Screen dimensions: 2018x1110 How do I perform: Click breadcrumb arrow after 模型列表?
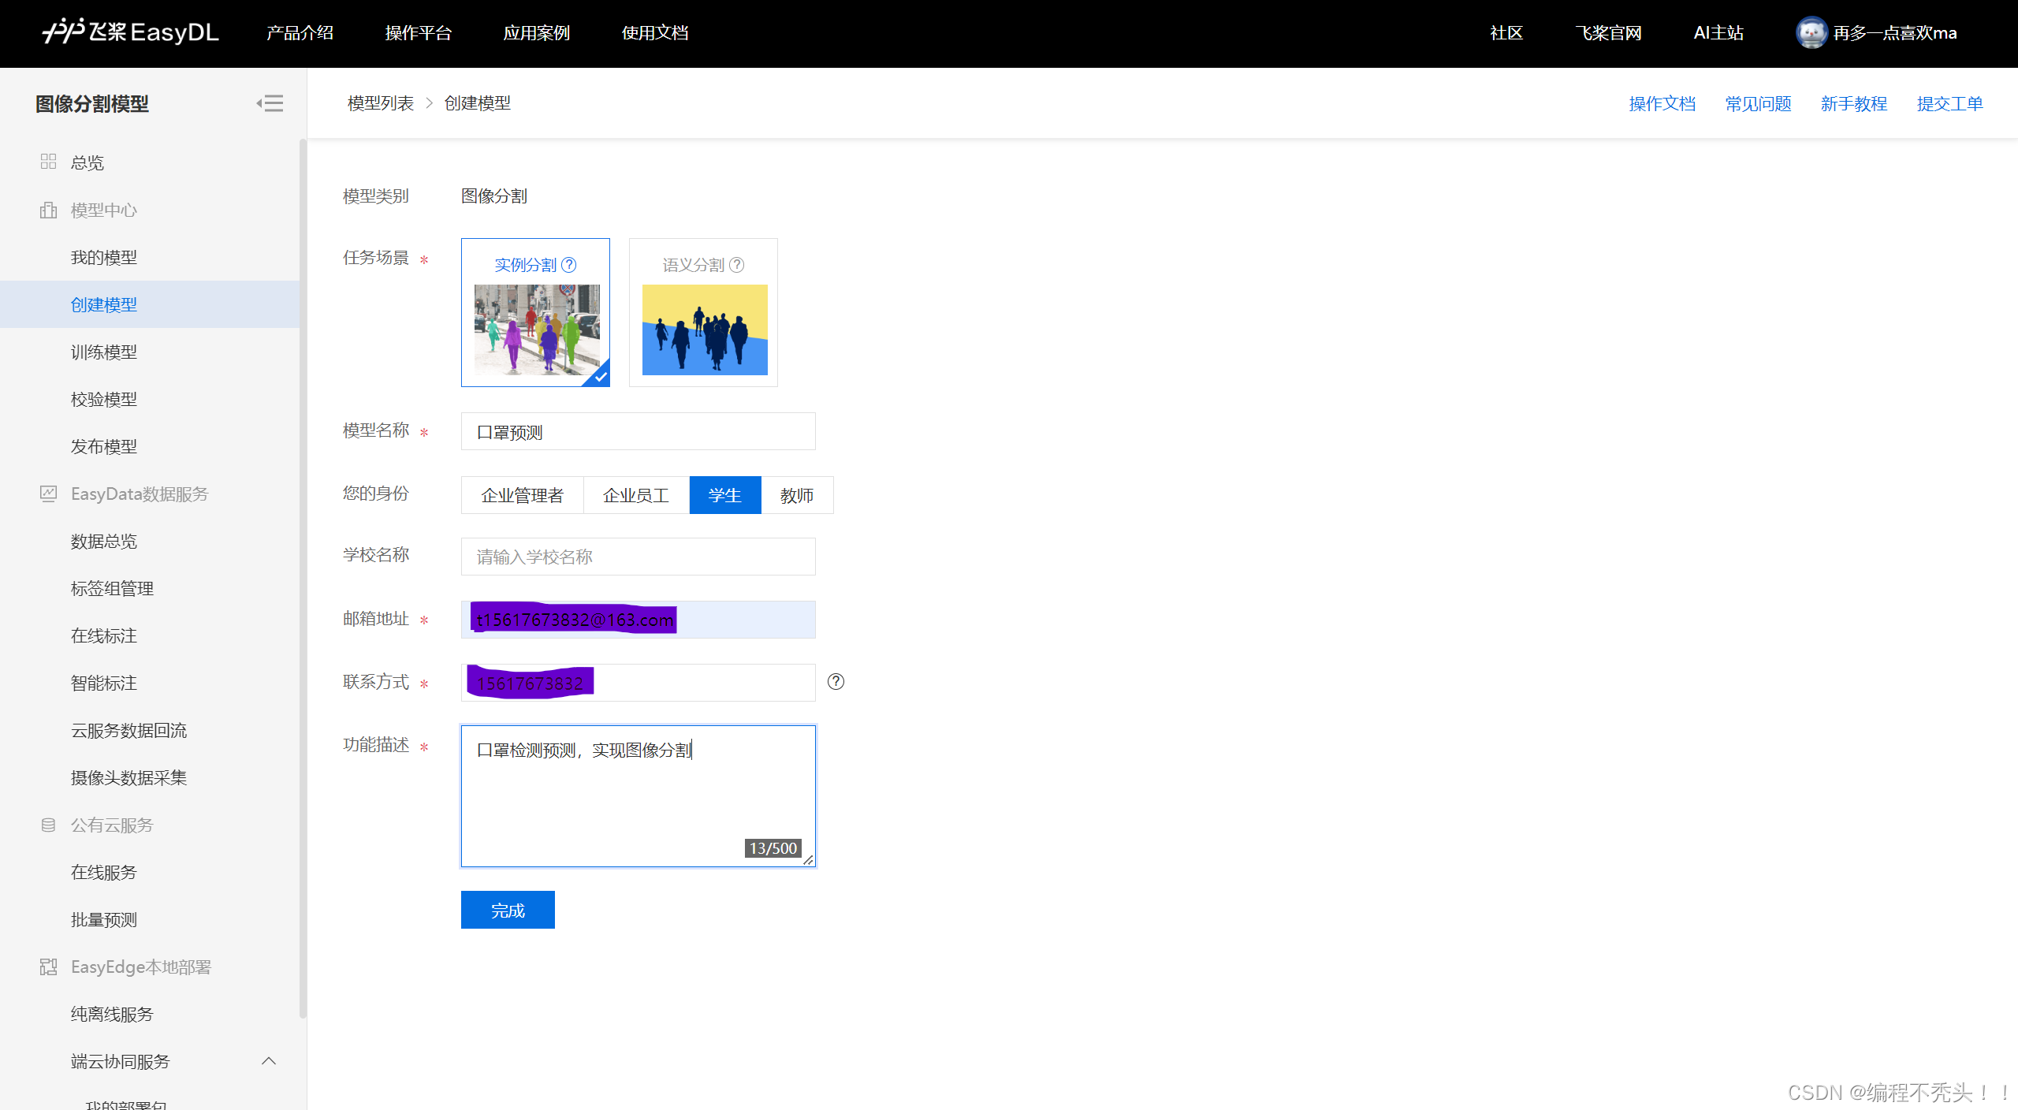(x=430, y=103)
